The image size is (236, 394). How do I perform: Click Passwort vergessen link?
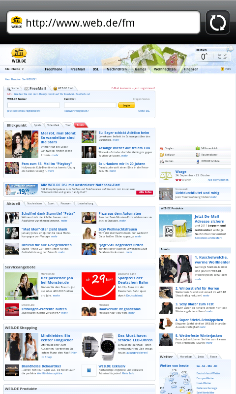point(76,111)
